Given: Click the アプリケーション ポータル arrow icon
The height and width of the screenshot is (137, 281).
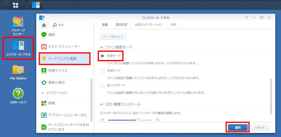Looking at the screenshot, I should (x=44, y=115).
